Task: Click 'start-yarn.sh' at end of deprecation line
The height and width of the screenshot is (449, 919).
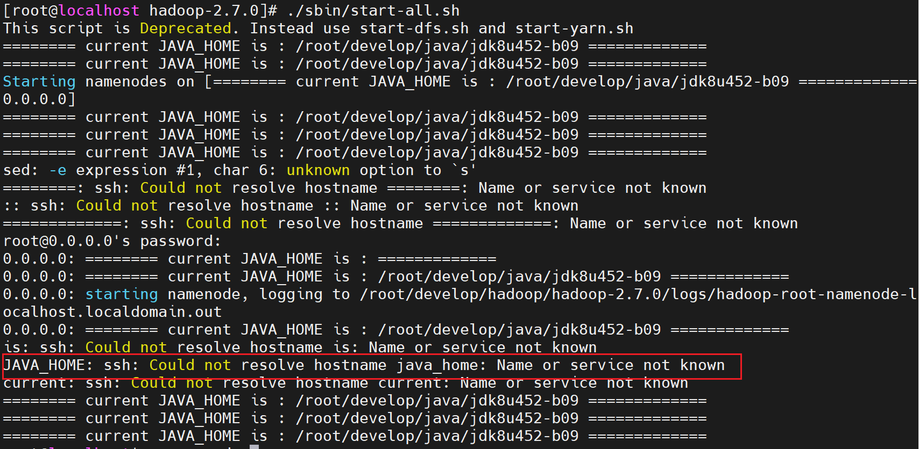Action: click(x=575, y=28)
